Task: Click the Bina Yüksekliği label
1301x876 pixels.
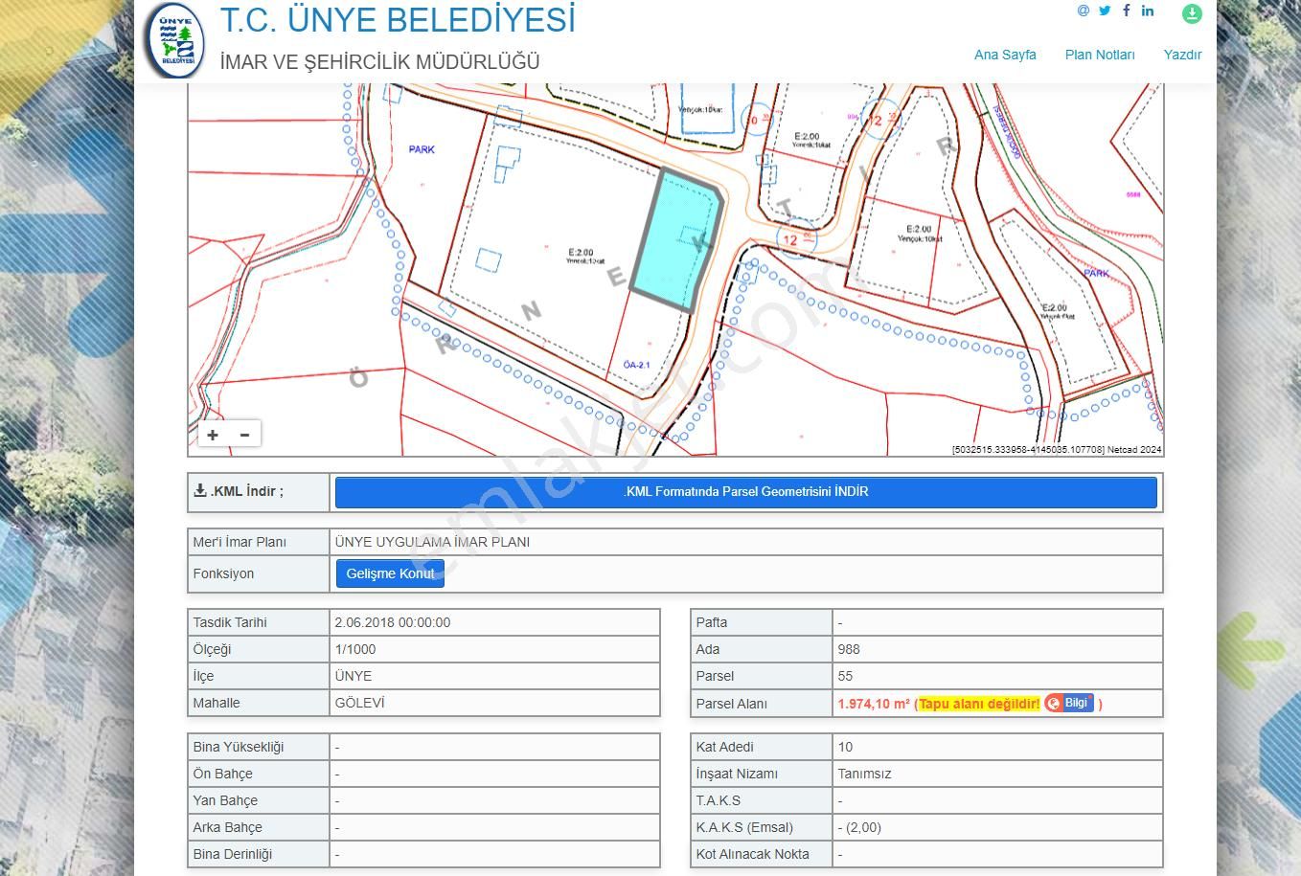Action: click(239, 747)
